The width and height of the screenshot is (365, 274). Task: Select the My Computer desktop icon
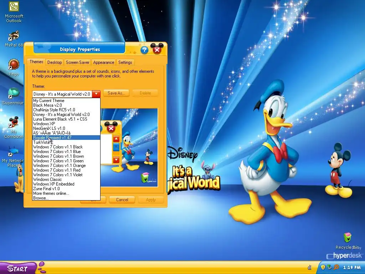pos(14,128)
